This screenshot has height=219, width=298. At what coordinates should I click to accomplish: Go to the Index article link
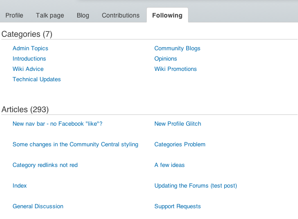coord(20,186)
